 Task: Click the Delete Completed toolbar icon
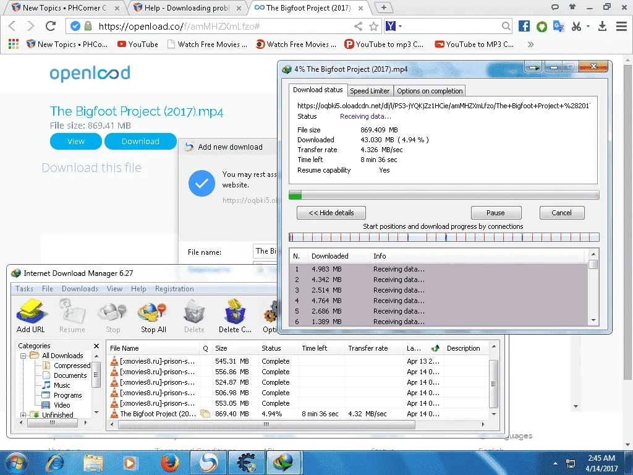235,316
